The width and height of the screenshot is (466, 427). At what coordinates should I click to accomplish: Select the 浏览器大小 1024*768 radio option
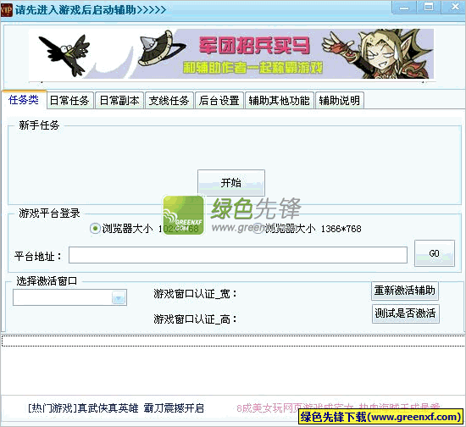tap(95, 229)
